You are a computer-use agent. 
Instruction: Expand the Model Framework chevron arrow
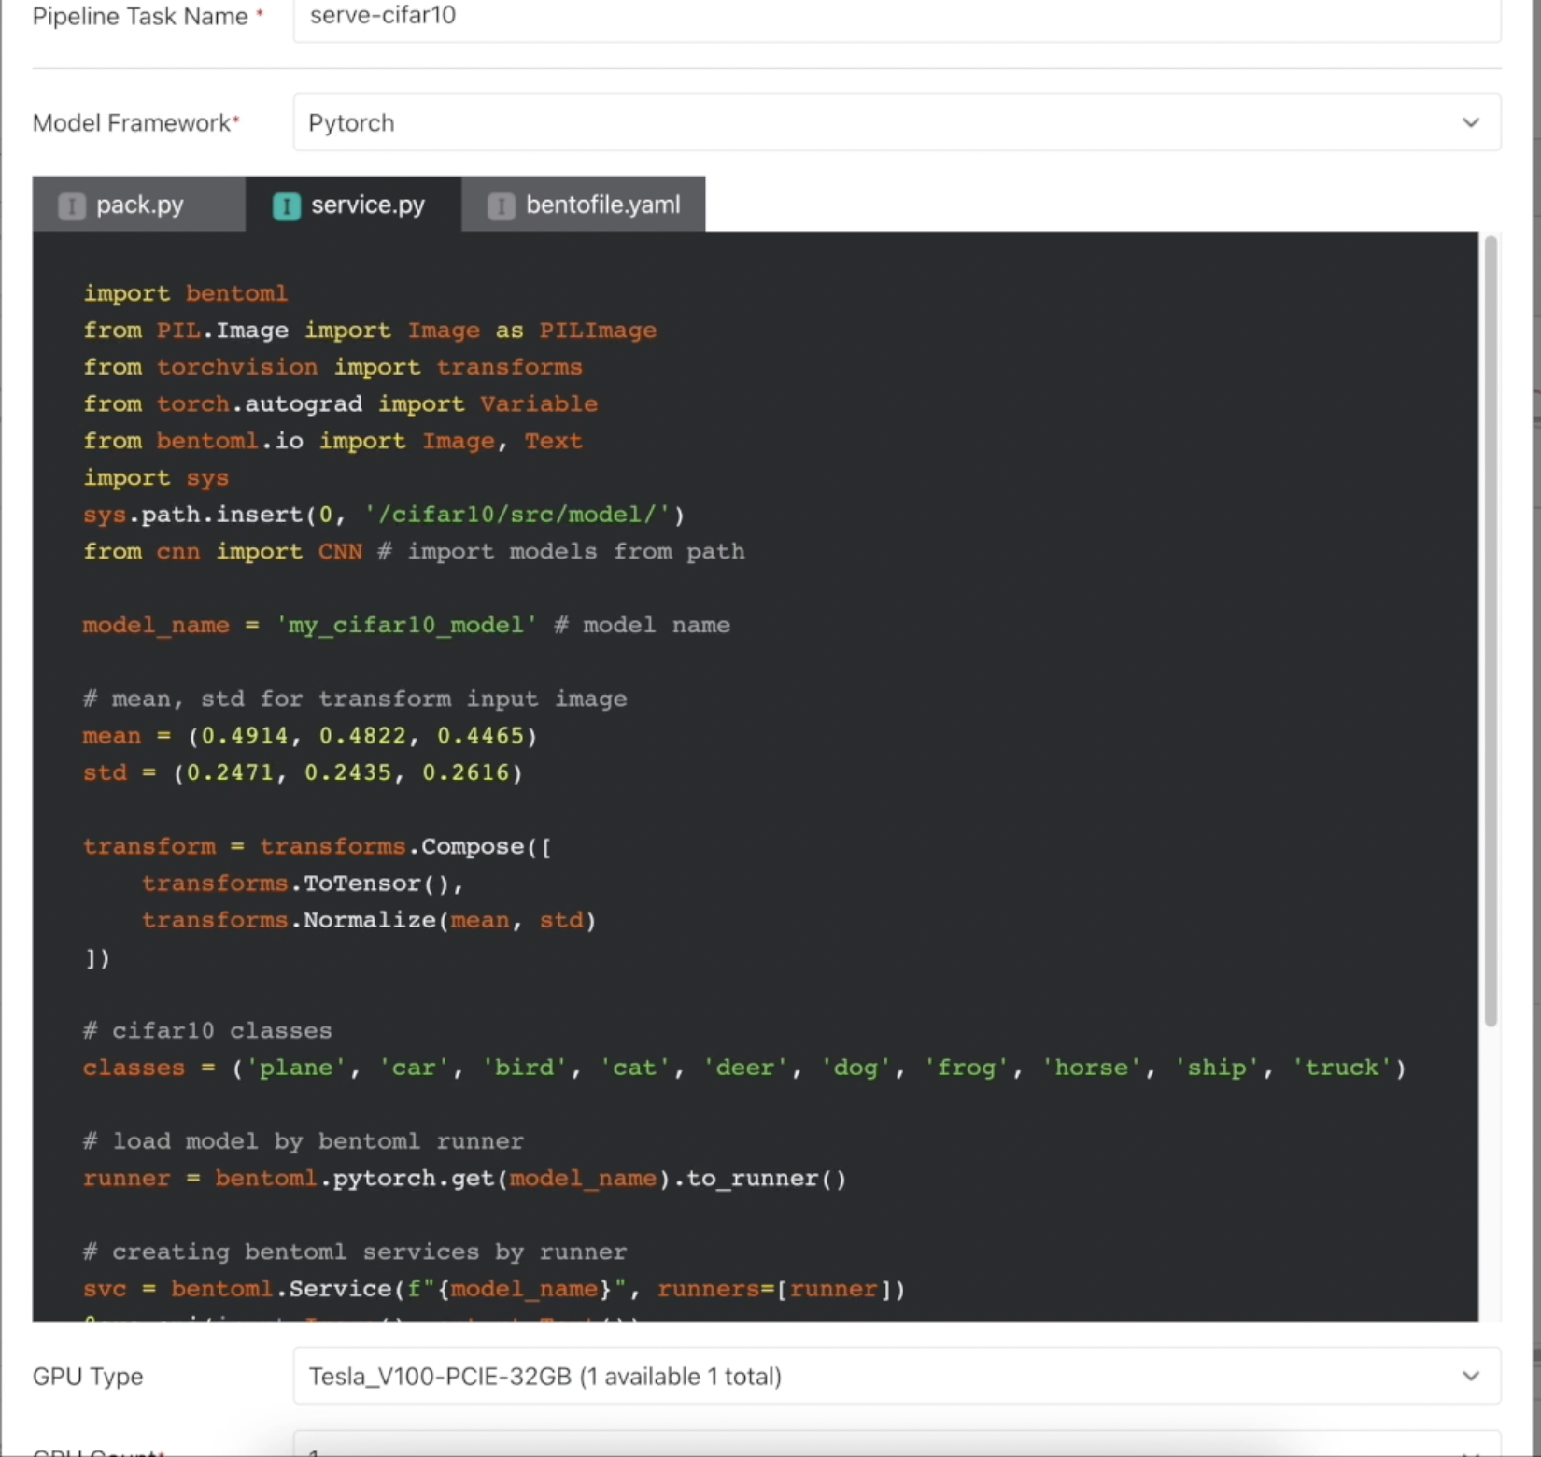point(1471,122)
